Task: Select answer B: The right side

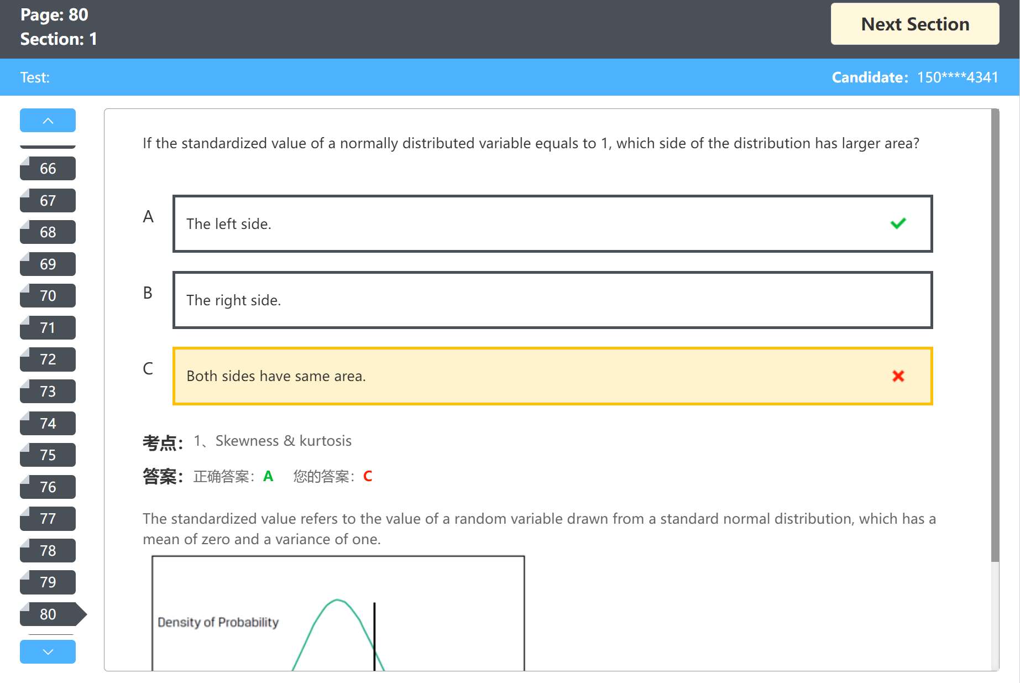Action: point(552,300)
